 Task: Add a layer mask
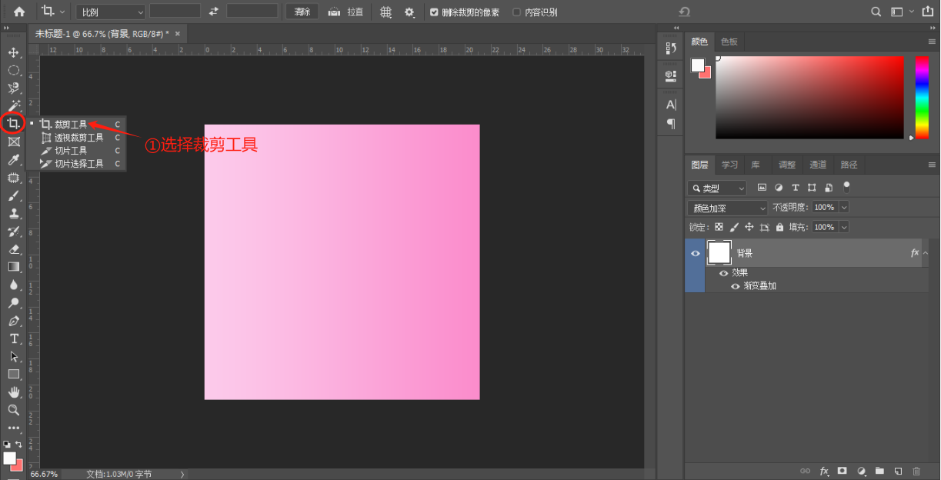tap(843, 471)
